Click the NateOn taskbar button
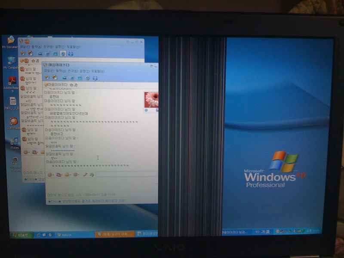 coord(75,235)
